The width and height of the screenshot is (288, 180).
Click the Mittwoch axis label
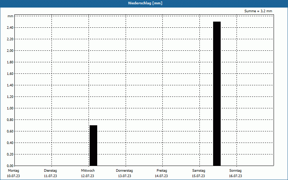(88, 171)
